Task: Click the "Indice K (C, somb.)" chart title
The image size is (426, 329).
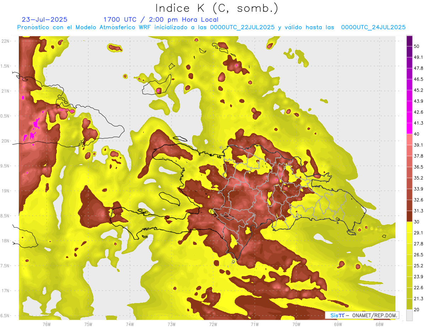Action: click(217, 9)
